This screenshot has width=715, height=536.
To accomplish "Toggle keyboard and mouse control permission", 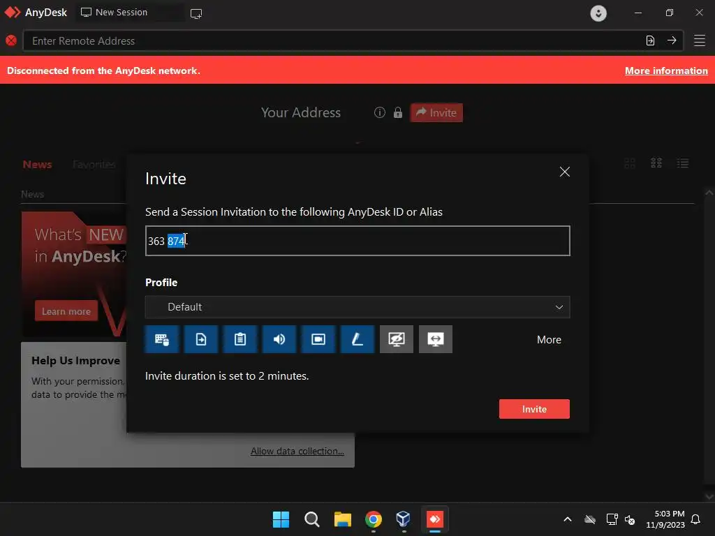I will [x=162, y=339].
